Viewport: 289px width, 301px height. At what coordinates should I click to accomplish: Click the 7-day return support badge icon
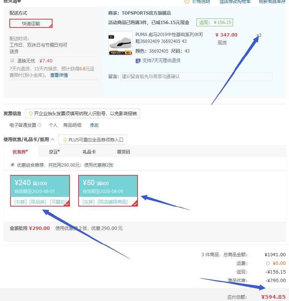click(138, 61)
